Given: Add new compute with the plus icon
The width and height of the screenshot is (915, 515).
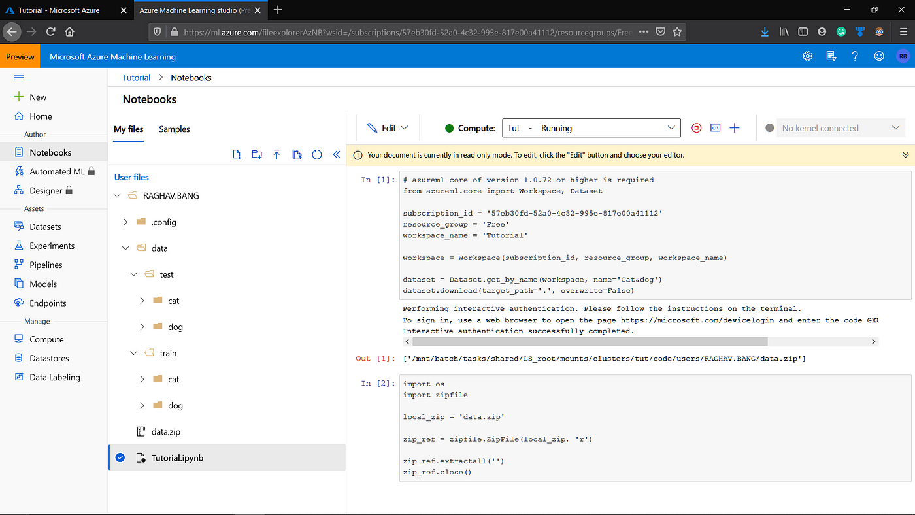Looking at the screenshot, I should point(735,128).
